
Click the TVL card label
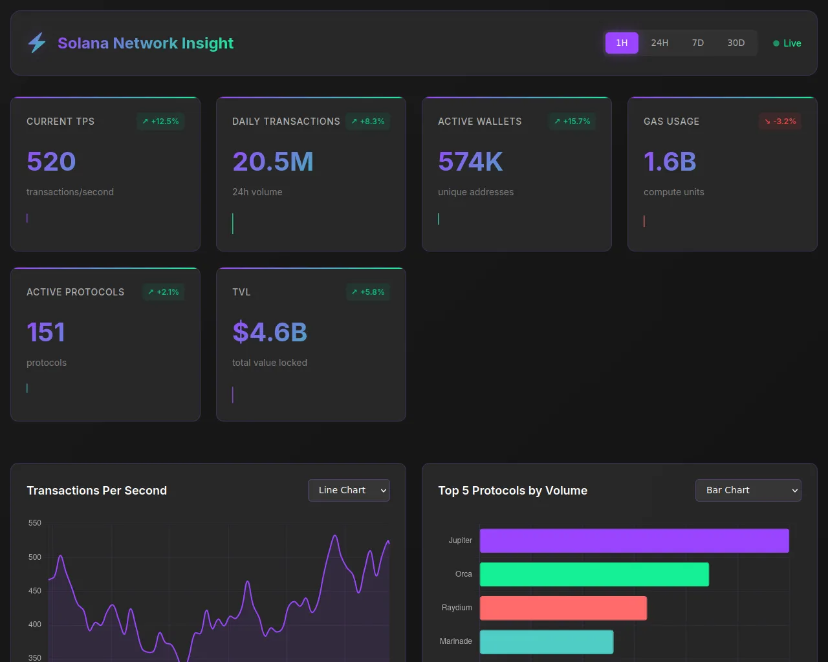pyautogui.click(x=241, y=292)
